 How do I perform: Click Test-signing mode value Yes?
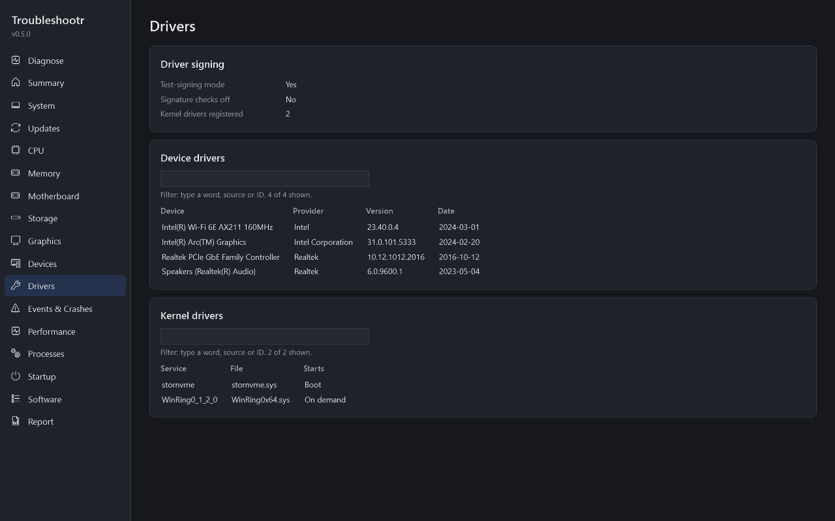click(x=291, y=85)
